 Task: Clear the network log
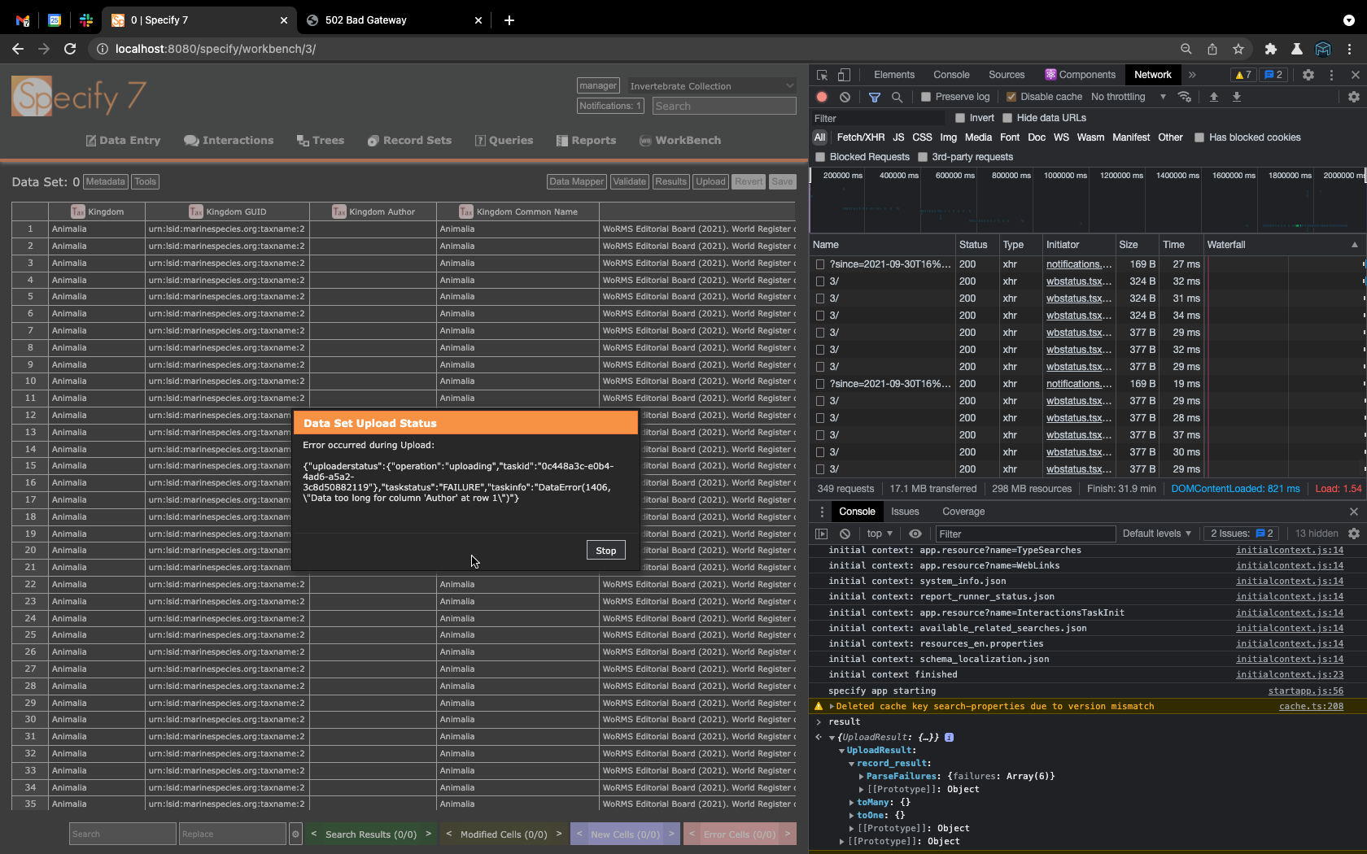click(x=845, y=97)
